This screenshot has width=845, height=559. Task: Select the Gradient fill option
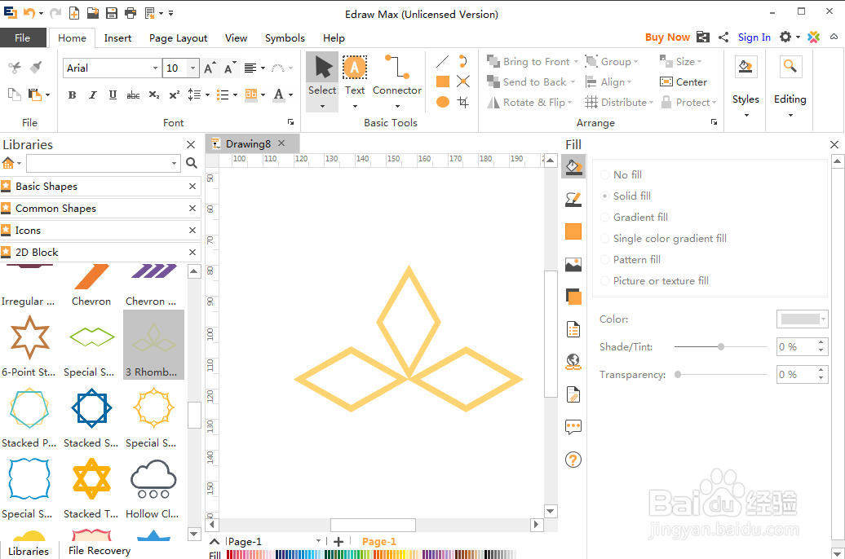tap(634, 217)
